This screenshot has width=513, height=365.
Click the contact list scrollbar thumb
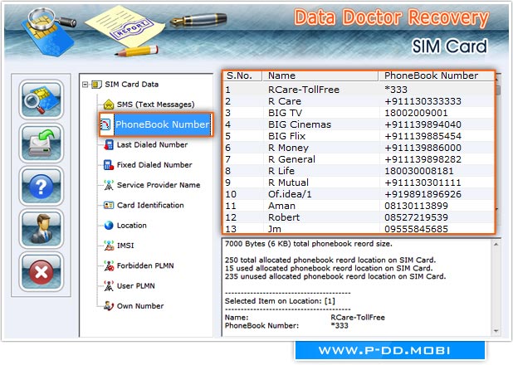click(x=498, y=90)
